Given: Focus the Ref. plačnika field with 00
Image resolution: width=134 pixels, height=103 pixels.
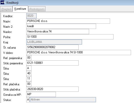Looking at the screenshot, I should click(29, 84).
